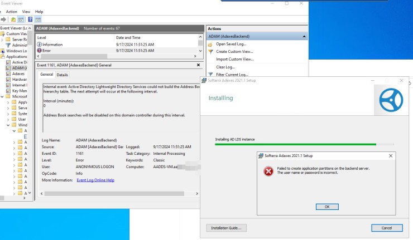Expand the AppV tree node
The height and width of the screenshot is (240, 413).
[8, 102]
